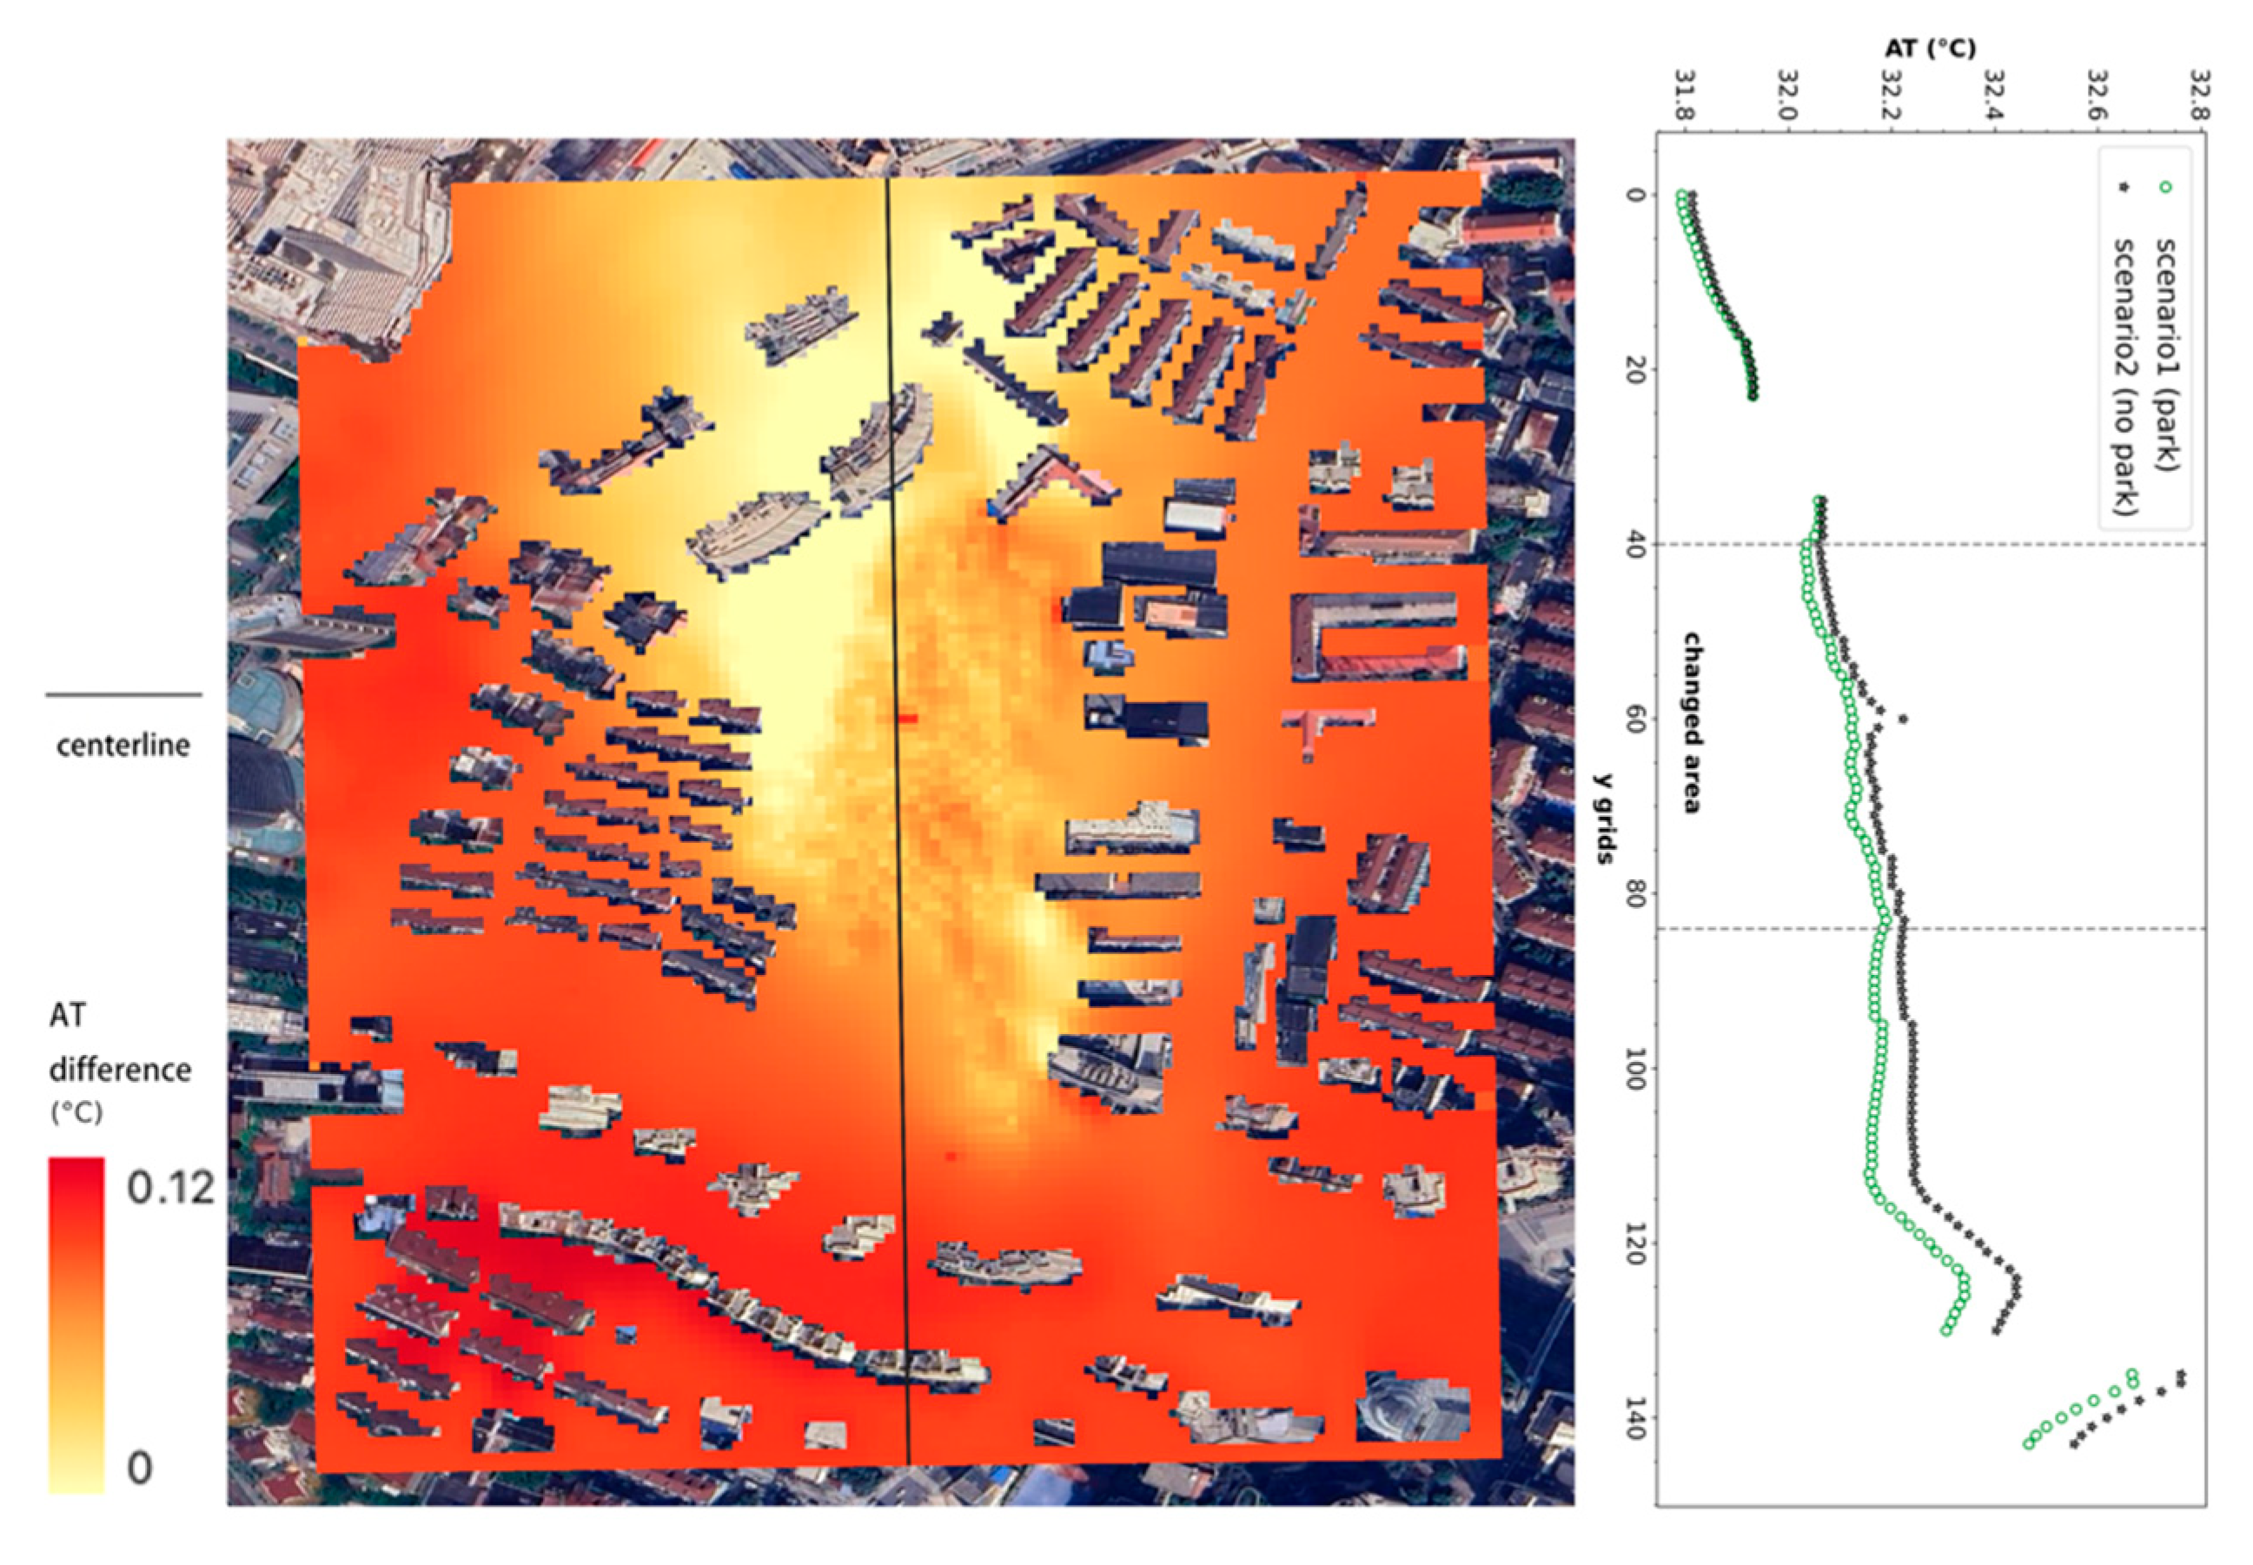Click the 32.8 AT axis tick label
The height and width of the screenshot is (1565, 2253).
click(x=2199, y=94)
